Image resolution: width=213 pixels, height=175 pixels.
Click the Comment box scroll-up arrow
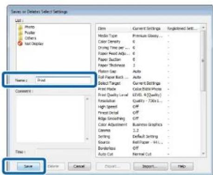(x=87, y=99)
